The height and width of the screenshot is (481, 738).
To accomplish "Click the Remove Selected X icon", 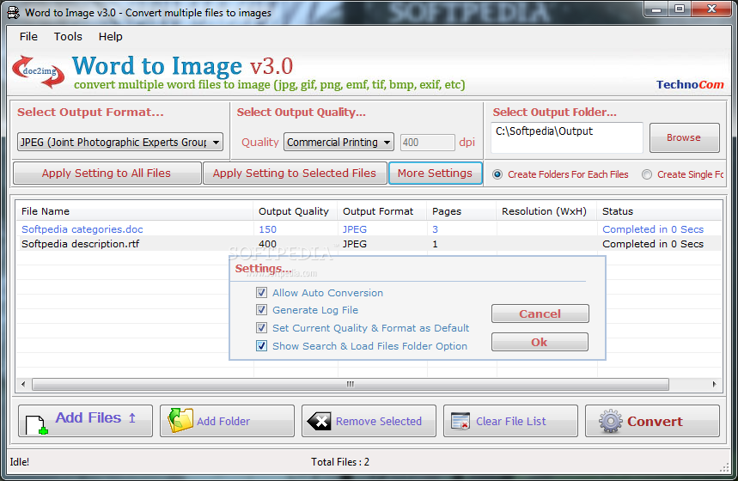I will (x=319, y=421).
